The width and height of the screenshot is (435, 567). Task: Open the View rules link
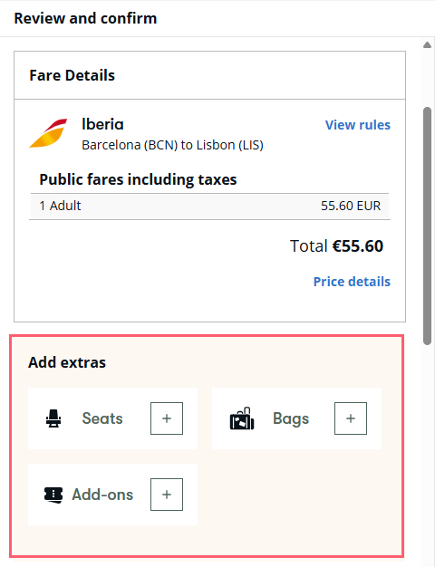[358, 125]
